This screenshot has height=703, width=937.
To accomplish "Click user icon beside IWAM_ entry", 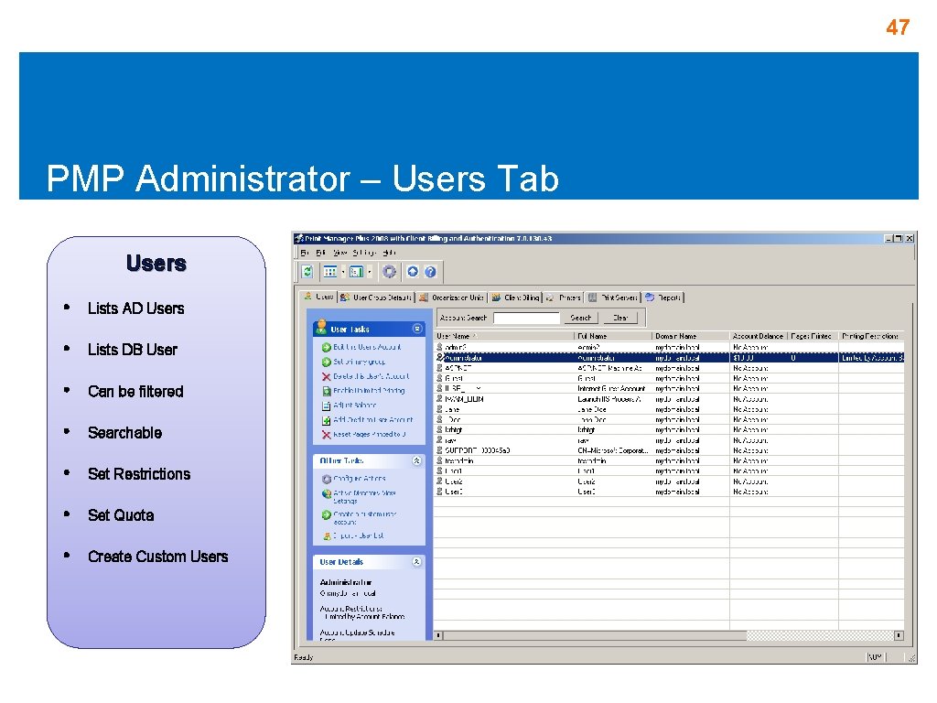I will (x=439, y=399).
